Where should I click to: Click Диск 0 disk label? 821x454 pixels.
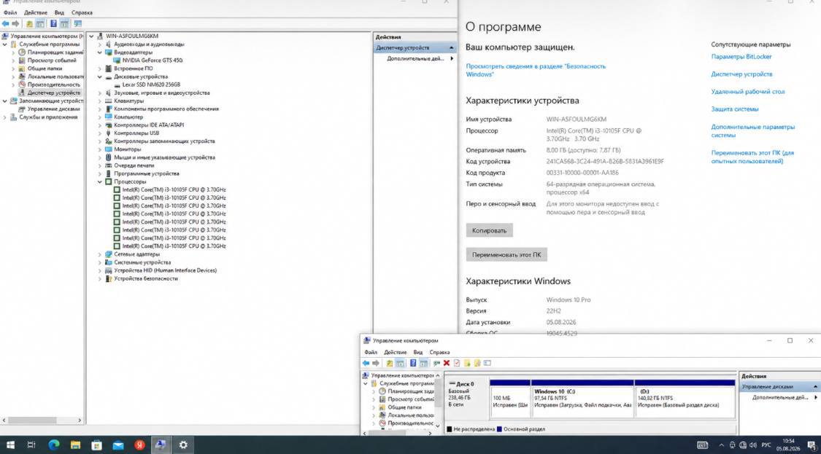465,384
